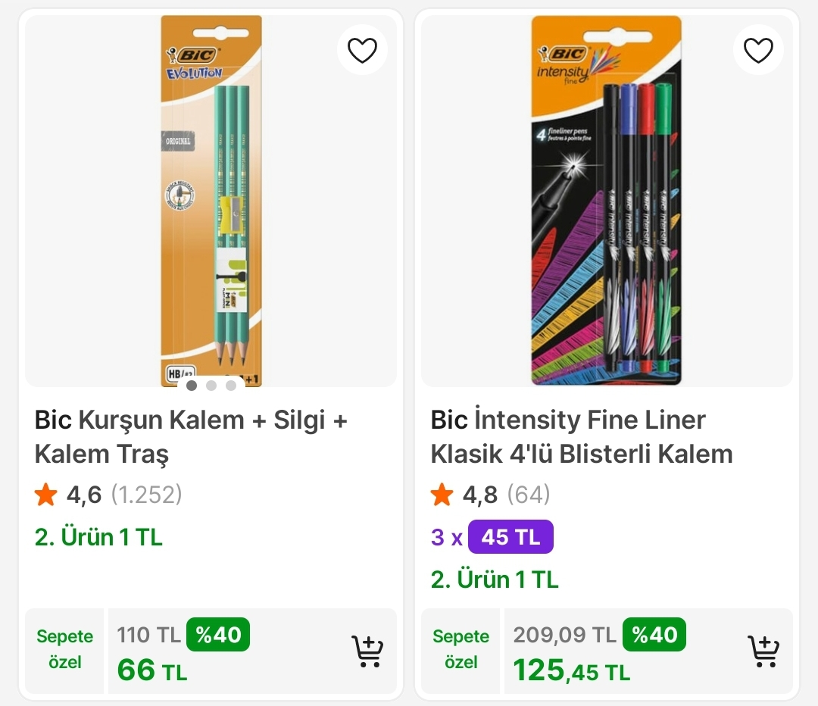Image resolution: width=818 pixels, height=706 pixels.
Task: Open the 'Sepete özel' offer on pencil product
Action: click(x=64, y=650)
